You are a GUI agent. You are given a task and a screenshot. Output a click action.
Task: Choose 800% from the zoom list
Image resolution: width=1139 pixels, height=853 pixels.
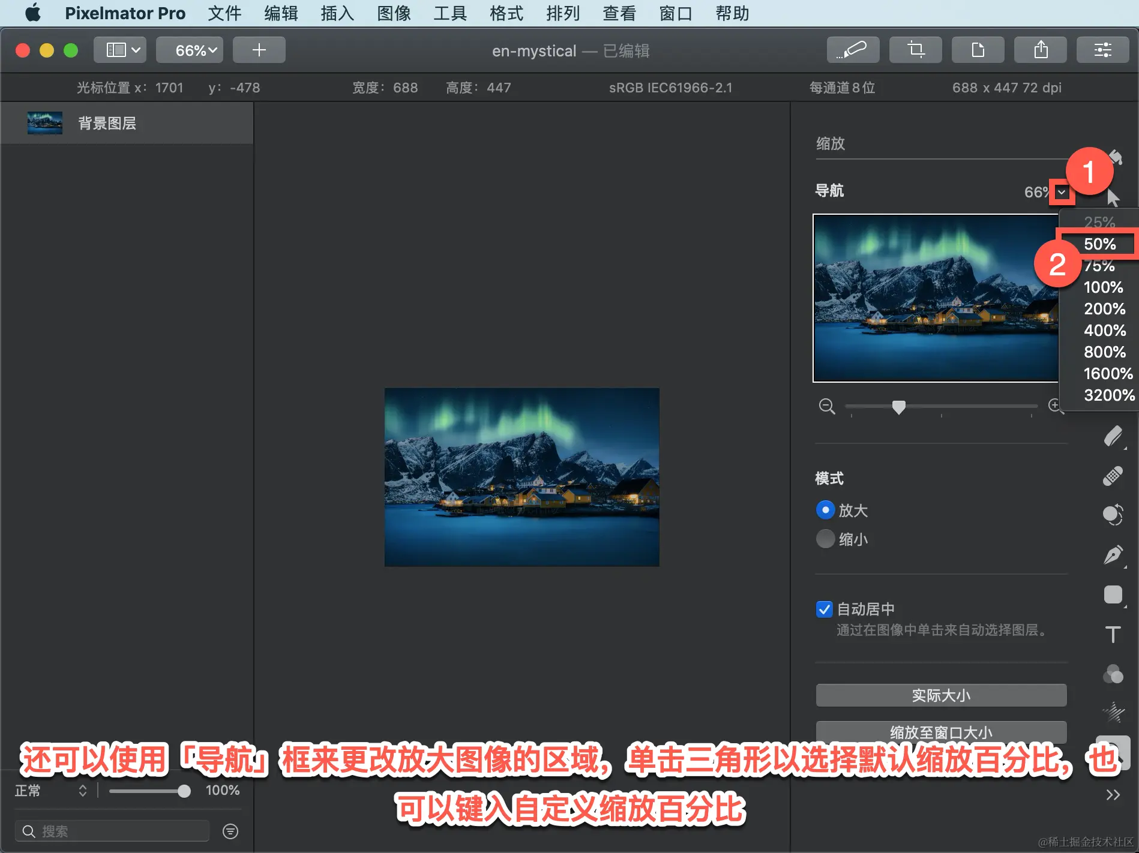(1104, 352)
